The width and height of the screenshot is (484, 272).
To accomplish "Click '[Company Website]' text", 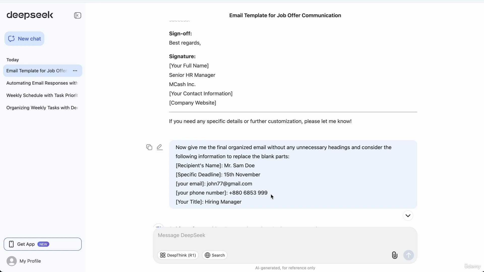I will point(193,103).
